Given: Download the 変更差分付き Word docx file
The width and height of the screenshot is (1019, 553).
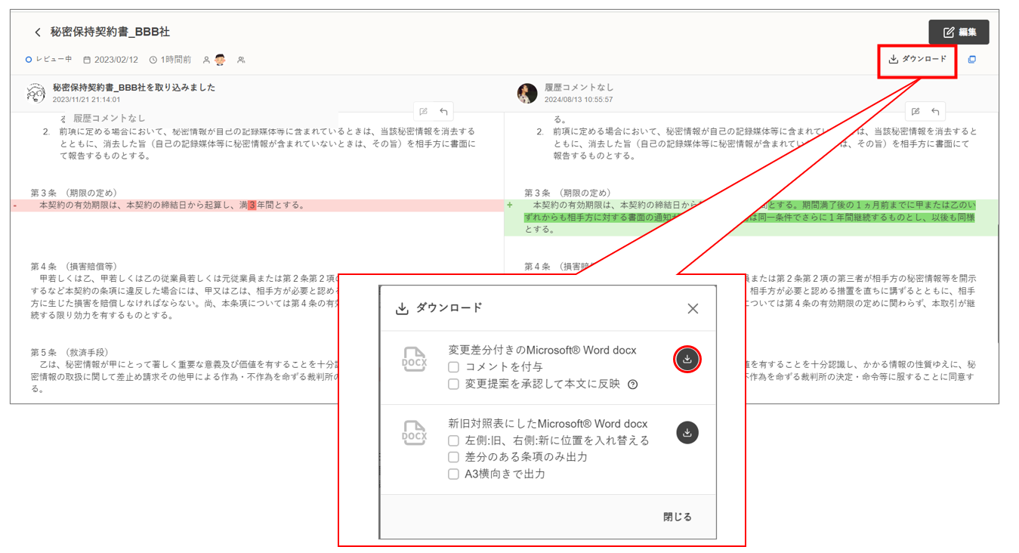Looking at the screenshot, I should click(687, 360).
